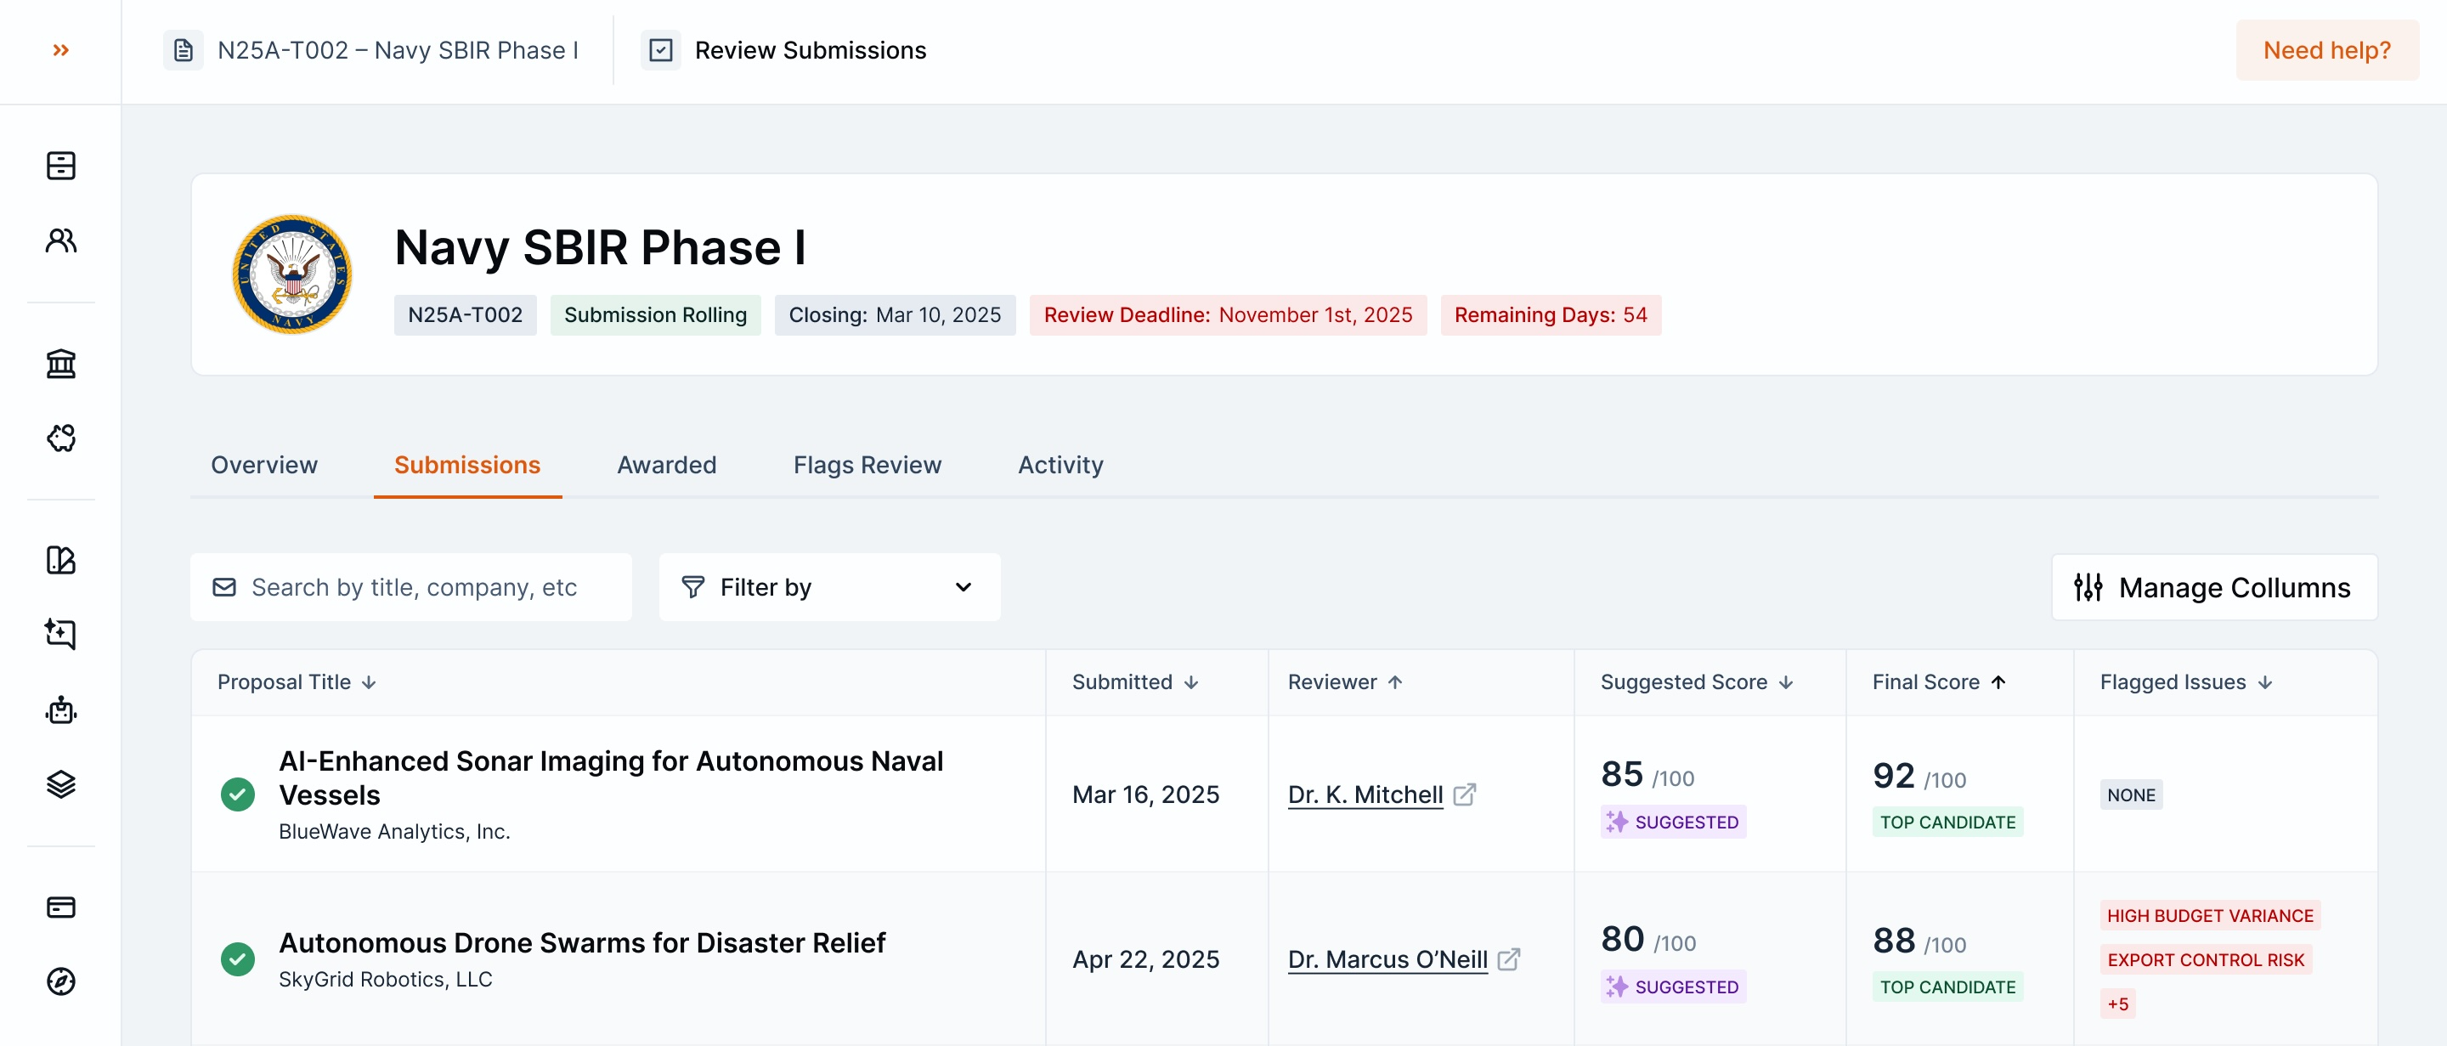Open the stacked layers icon in sidebar
The height and width of the screenshot is (1046, 2447).
tap(61, 783)
